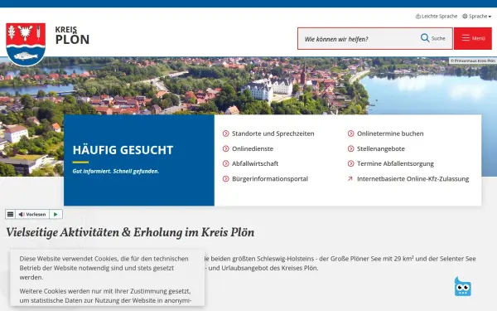Click the arrow icon beside Bürgerinformationsportal

225,178
